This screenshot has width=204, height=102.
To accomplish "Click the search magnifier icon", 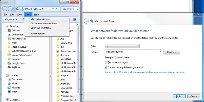I will [78, 9].
